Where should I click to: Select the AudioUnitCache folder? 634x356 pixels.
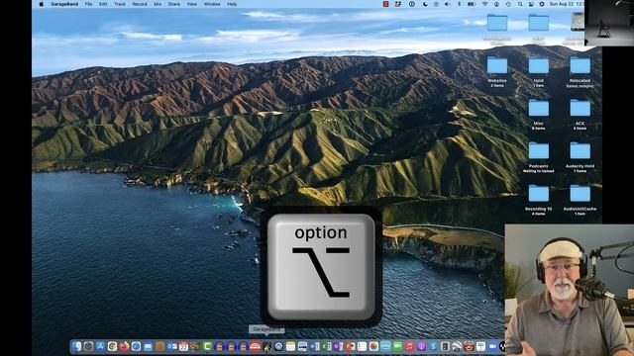pyautogui.click(x=580, y=194)
